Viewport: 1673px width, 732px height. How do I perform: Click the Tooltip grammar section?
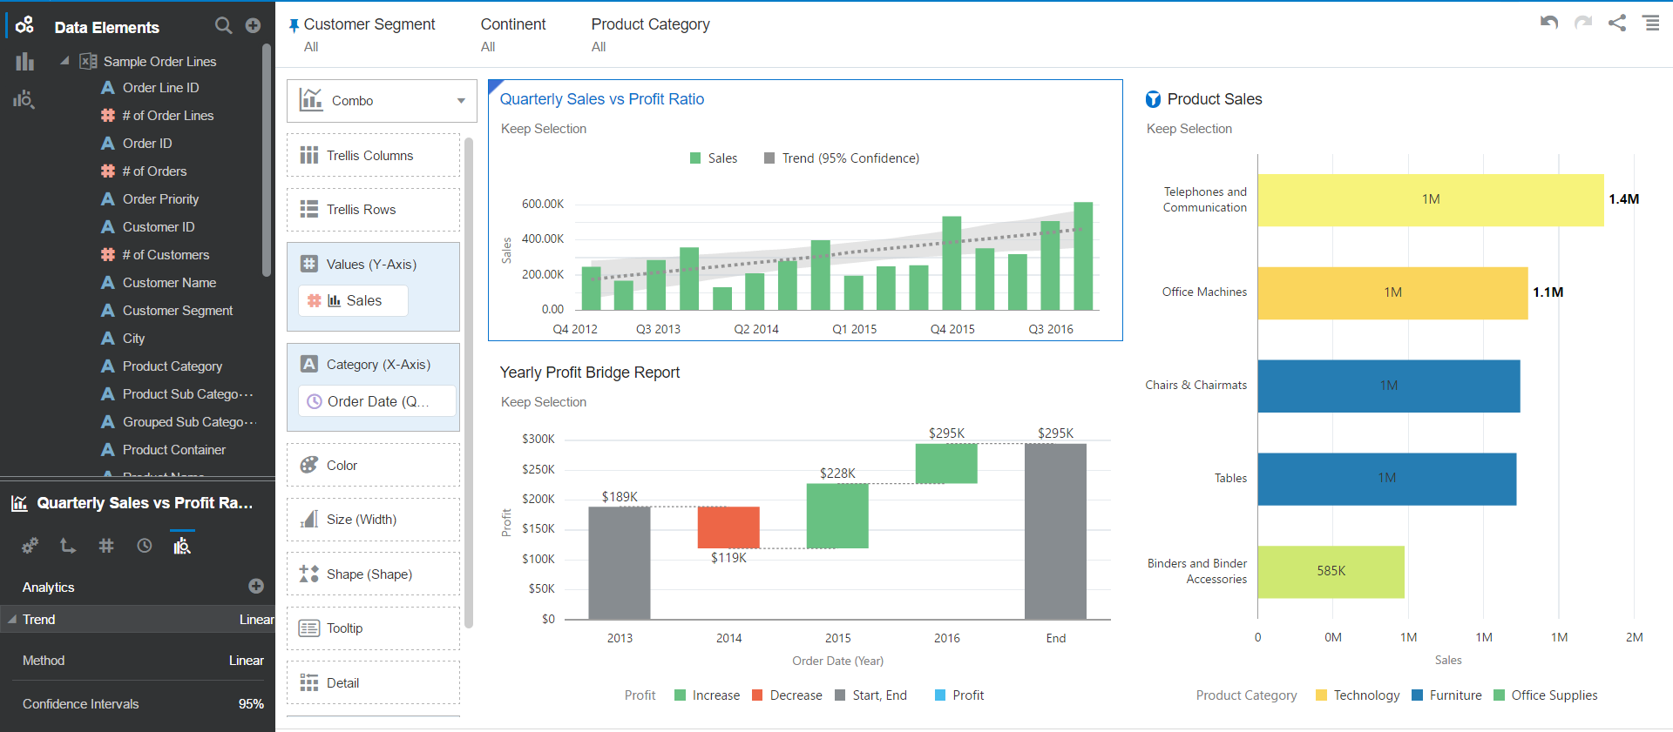click(x=373, y=628)
